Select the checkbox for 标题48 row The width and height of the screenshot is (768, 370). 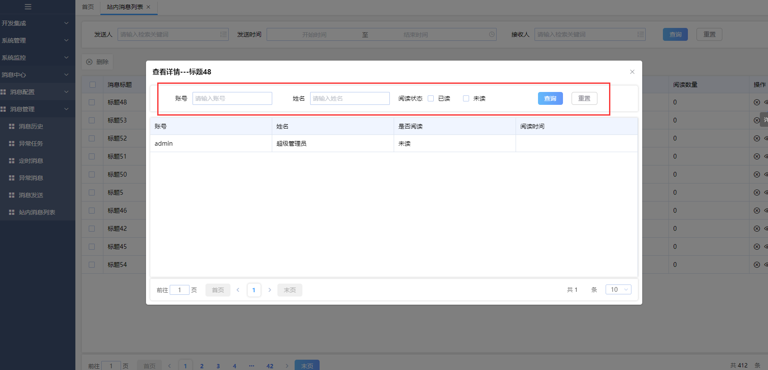[92, 102]
